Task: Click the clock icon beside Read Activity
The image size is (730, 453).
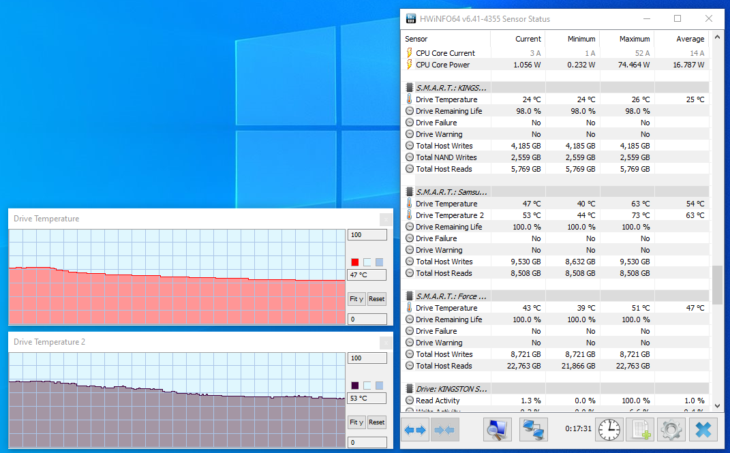Action: click(x=409, y=400)
